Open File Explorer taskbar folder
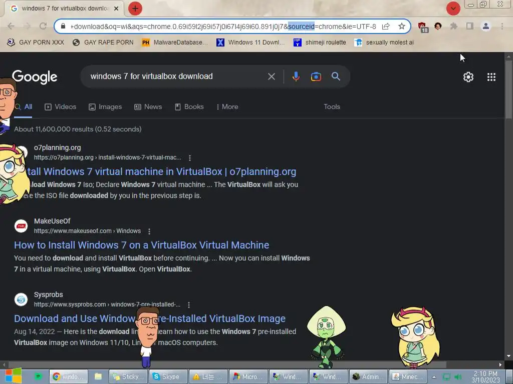Screen dimensions: 513x384 tap(98, 377)
